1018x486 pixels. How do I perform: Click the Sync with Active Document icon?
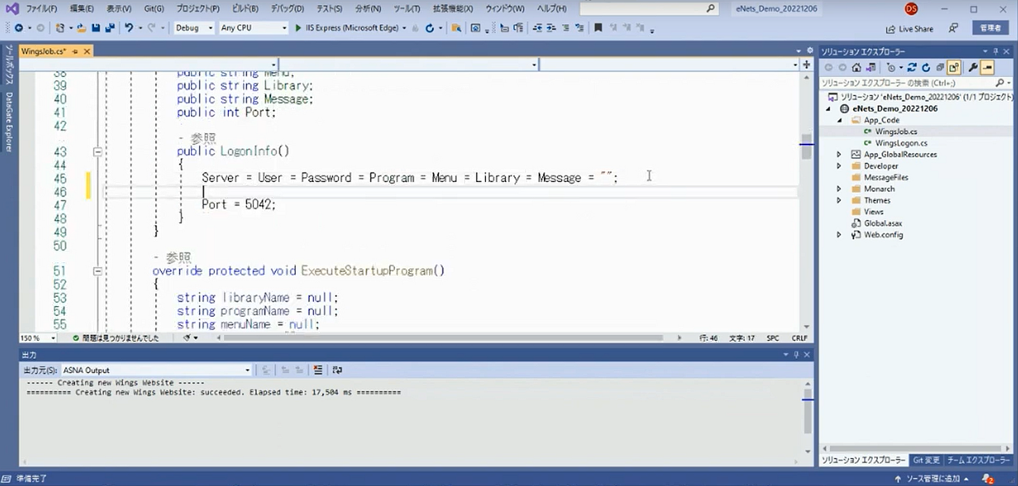pyautogui.click(x=912, y=67)
